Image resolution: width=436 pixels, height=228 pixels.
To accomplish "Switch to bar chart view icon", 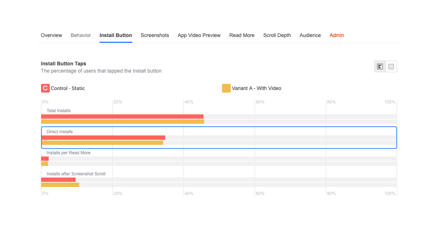I will pos(380,66).
